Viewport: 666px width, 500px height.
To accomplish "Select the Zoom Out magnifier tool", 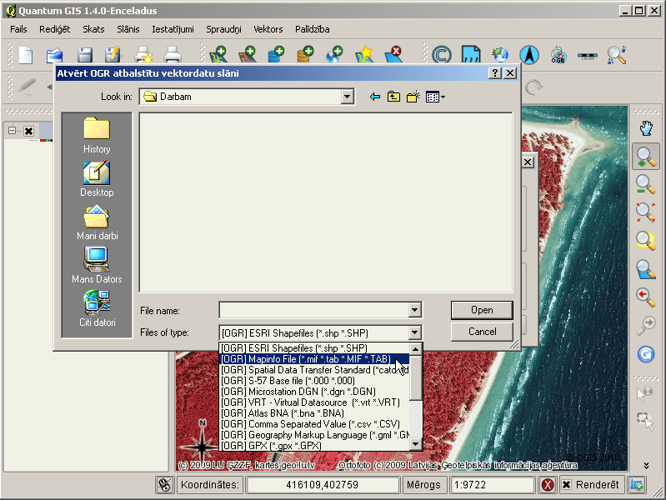I will pyautogui.click(x=646, y=185).
